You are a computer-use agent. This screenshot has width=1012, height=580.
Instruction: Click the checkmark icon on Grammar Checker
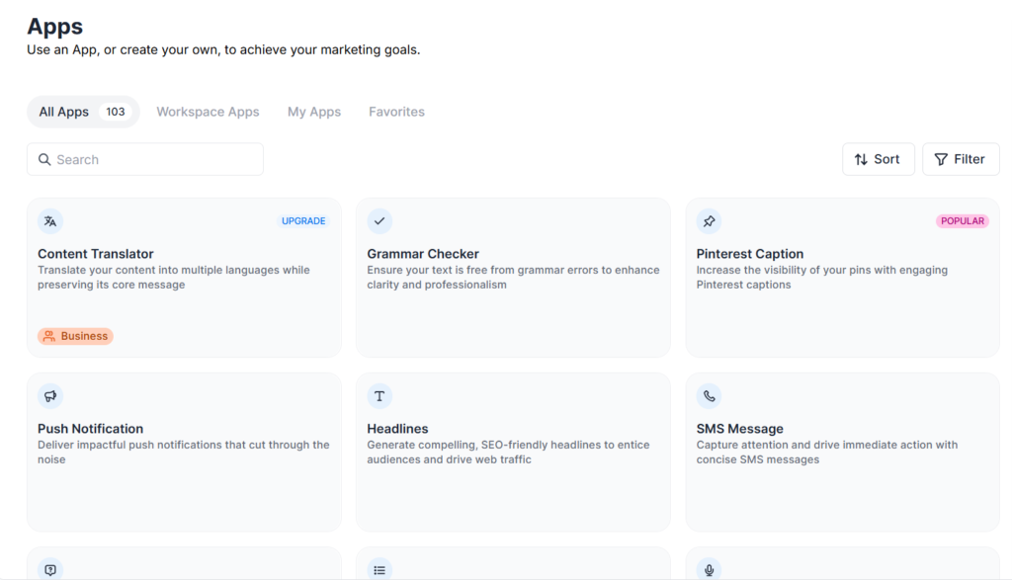tap(379, 220)
